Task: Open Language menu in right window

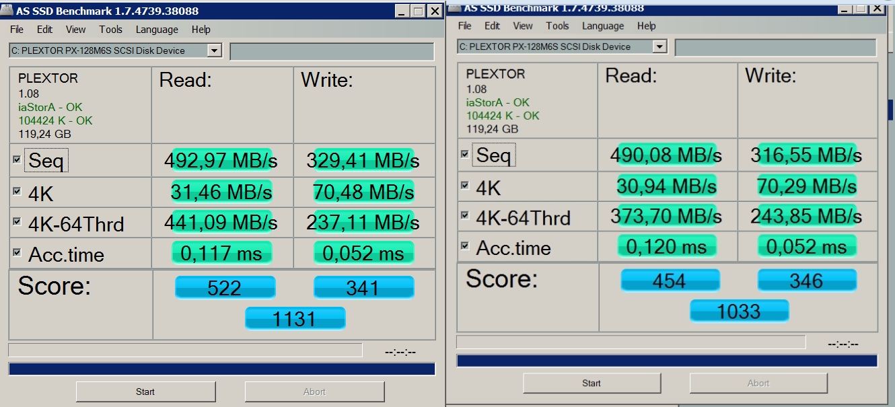Action: click(x=603, y=26)
